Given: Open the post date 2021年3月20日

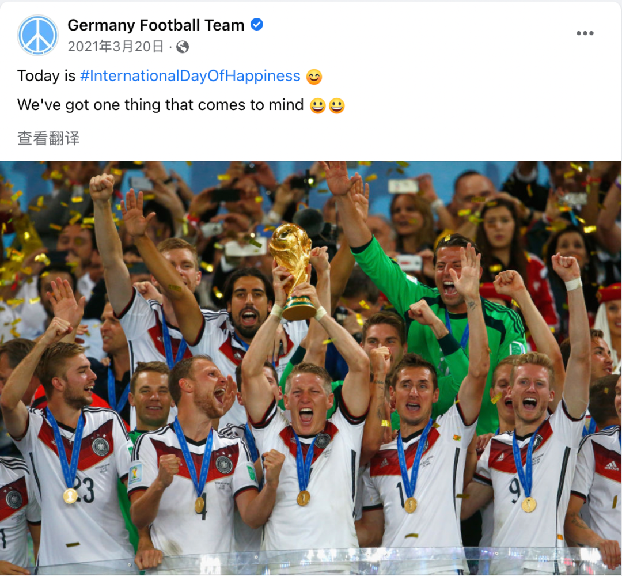Looking at the screenshot, I should point(115,47).
